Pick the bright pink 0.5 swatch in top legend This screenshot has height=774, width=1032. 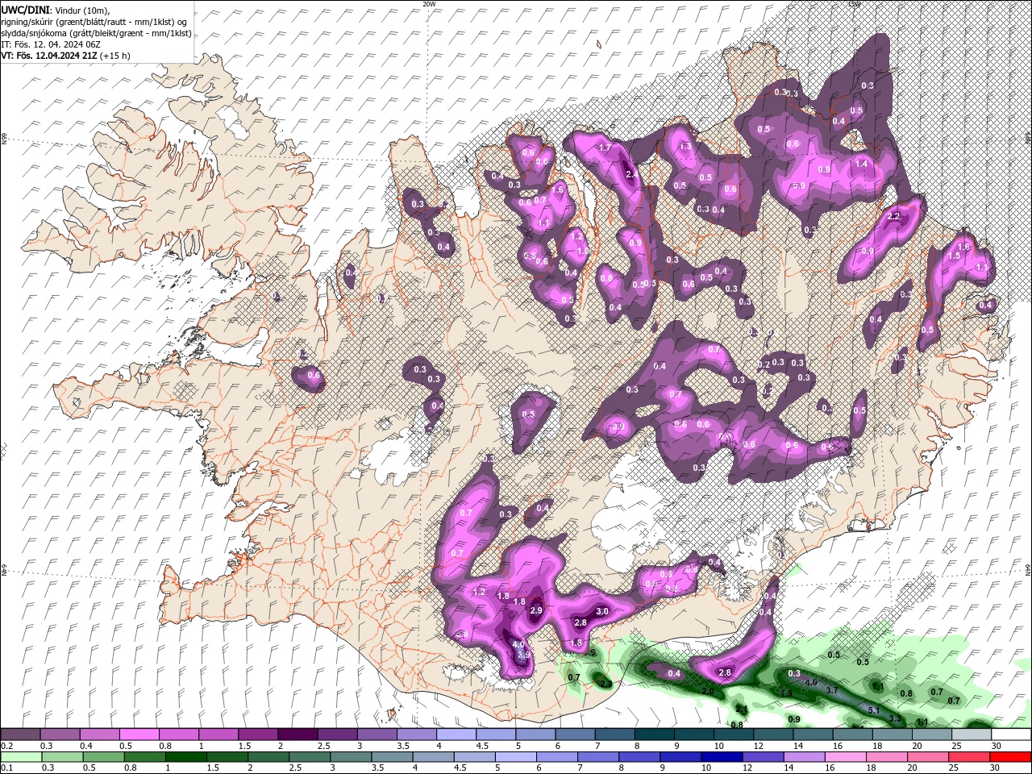pyautogui.click(x=139, y=734)
